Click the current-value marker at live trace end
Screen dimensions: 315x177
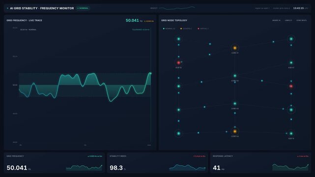pyautogui.click(x=150, y=73)
